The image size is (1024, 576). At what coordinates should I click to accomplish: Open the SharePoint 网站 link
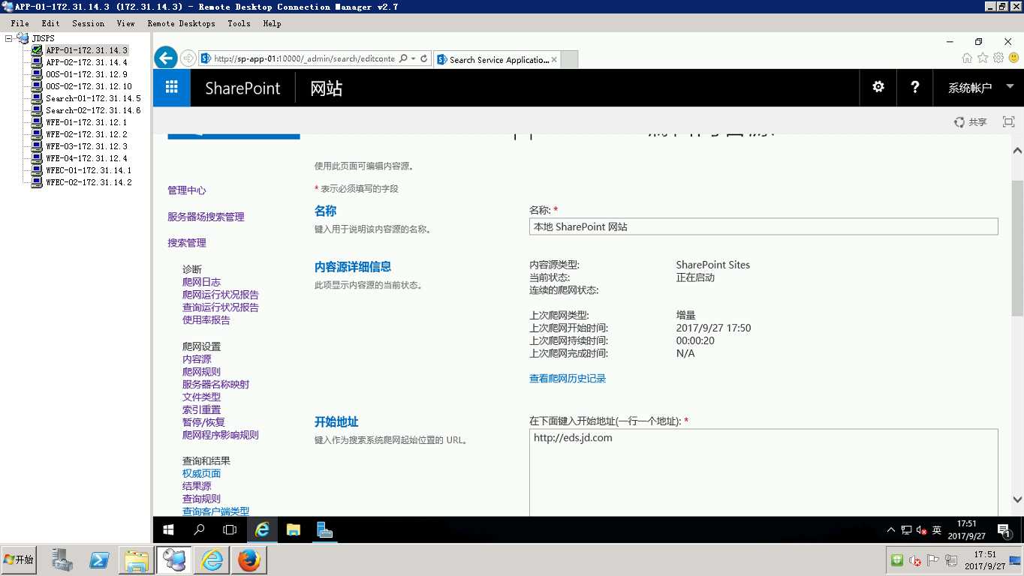327,88
